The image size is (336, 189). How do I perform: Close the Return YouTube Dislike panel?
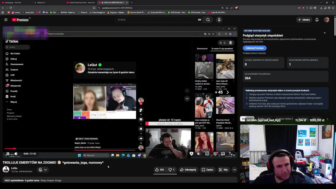(x=324, y=33)
